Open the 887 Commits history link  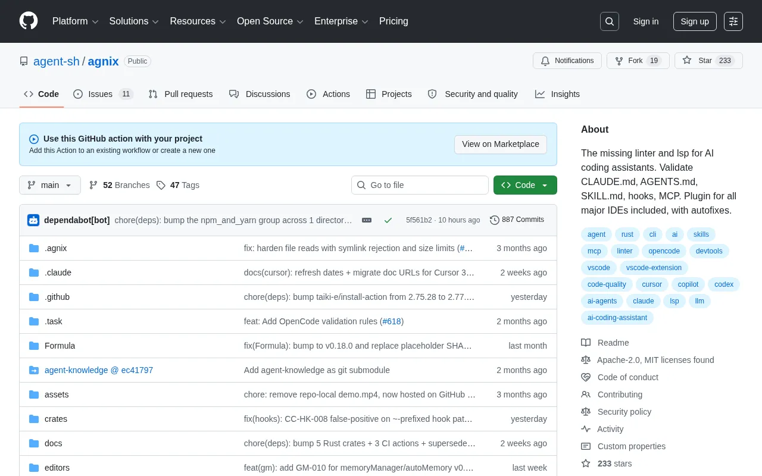tap(517, 220)
